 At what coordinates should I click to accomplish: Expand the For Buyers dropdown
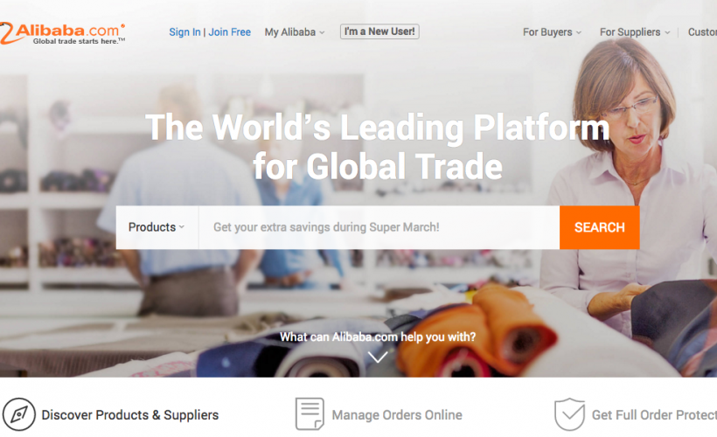pos(552,32)
